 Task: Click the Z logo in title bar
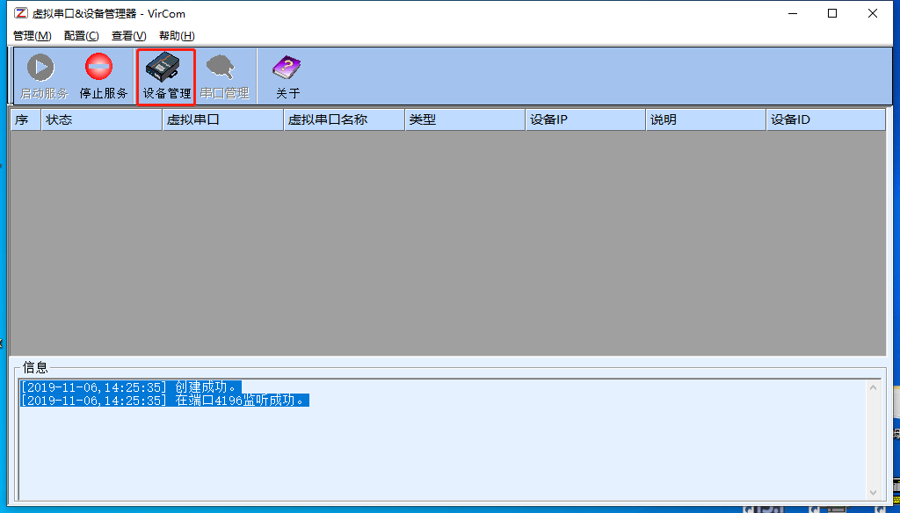pos(19,12)
